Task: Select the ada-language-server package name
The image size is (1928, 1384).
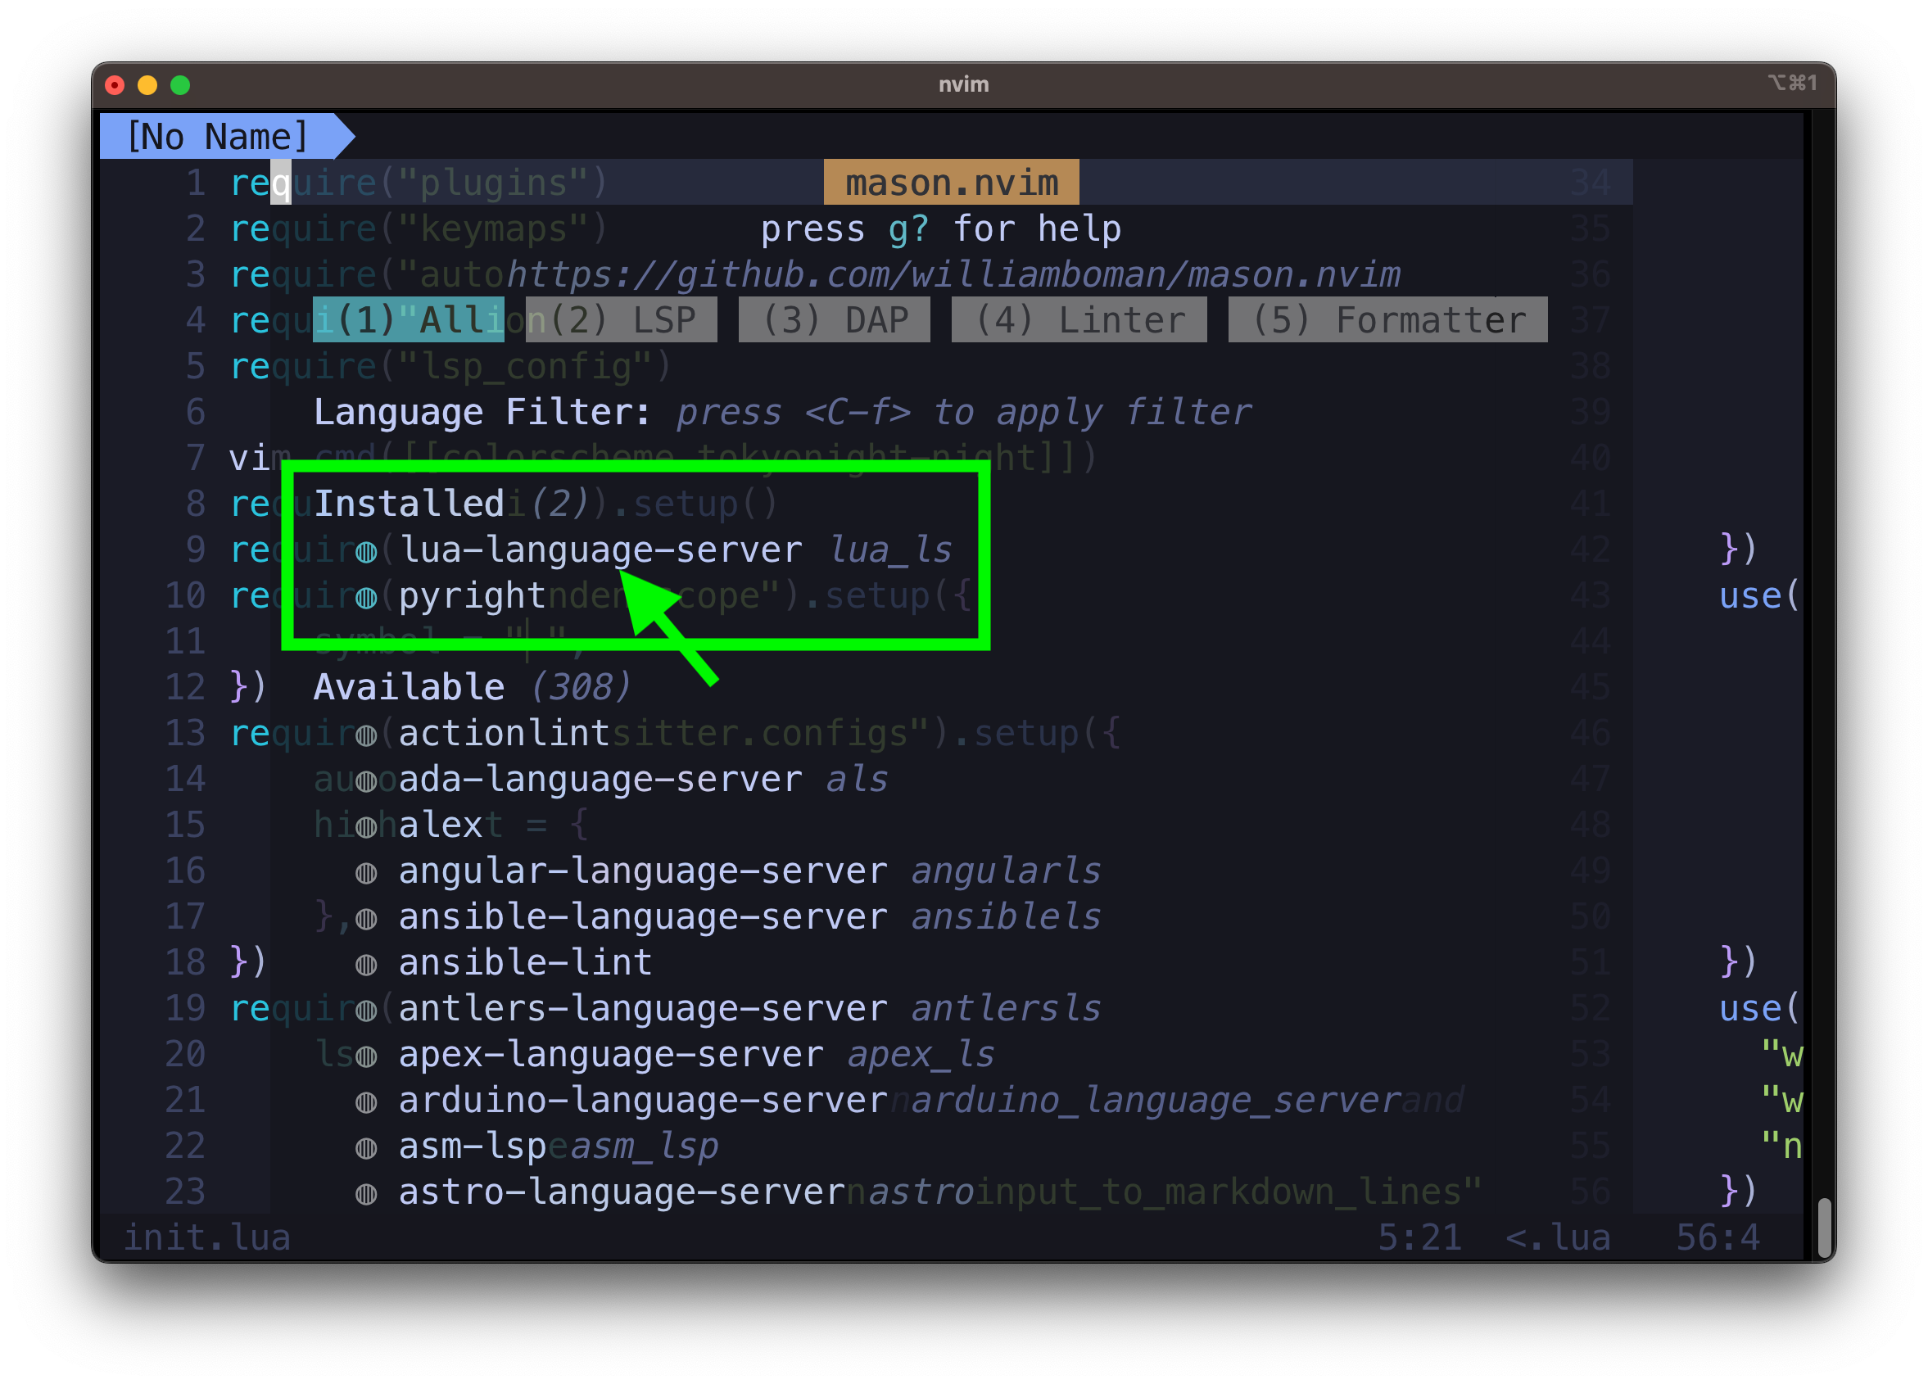Action: (600, 780)
